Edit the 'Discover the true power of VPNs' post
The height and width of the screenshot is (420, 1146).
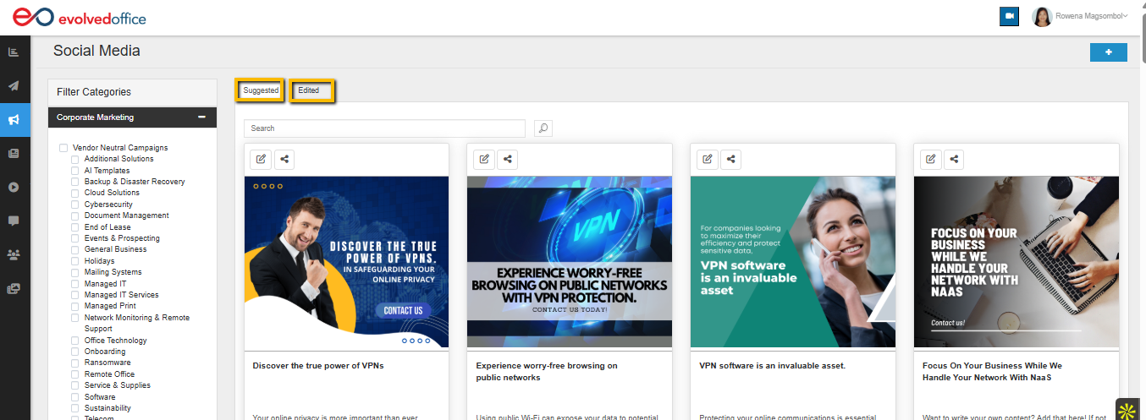click(x=260, y=158)
